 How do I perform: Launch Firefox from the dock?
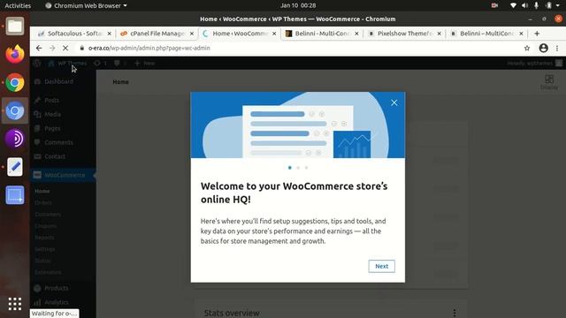[15, 54]
